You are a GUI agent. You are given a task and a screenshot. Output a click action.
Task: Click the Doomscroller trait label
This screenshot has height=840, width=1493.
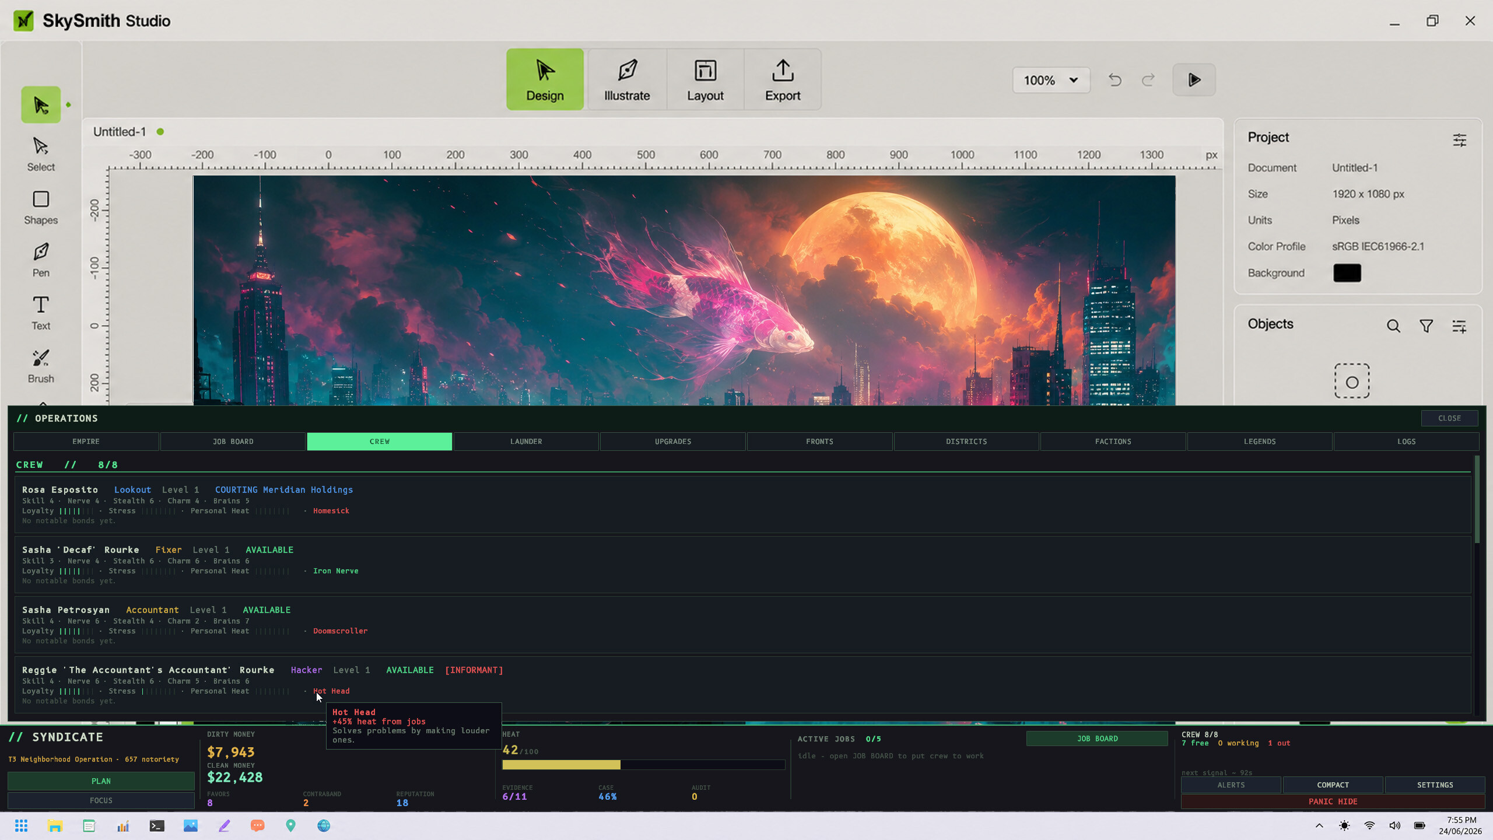(x=340, y=631)
